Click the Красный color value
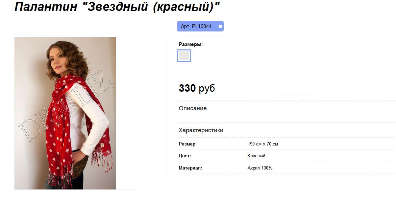The image size is (396, 203). [256, 156]
